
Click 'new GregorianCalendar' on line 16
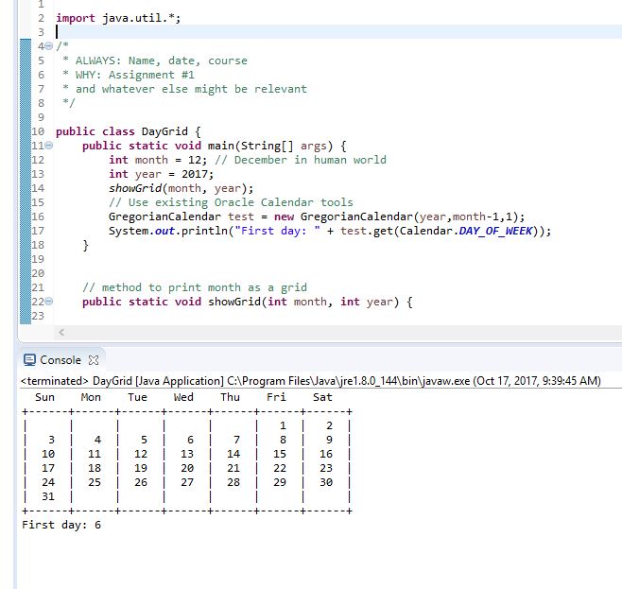click(343, 217)
